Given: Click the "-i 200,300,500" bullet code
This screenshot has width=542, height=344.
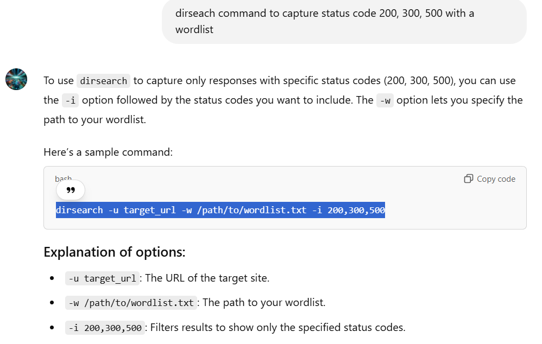Looking at the screenshot, I should pyautogui.click(x=105, y=328).
